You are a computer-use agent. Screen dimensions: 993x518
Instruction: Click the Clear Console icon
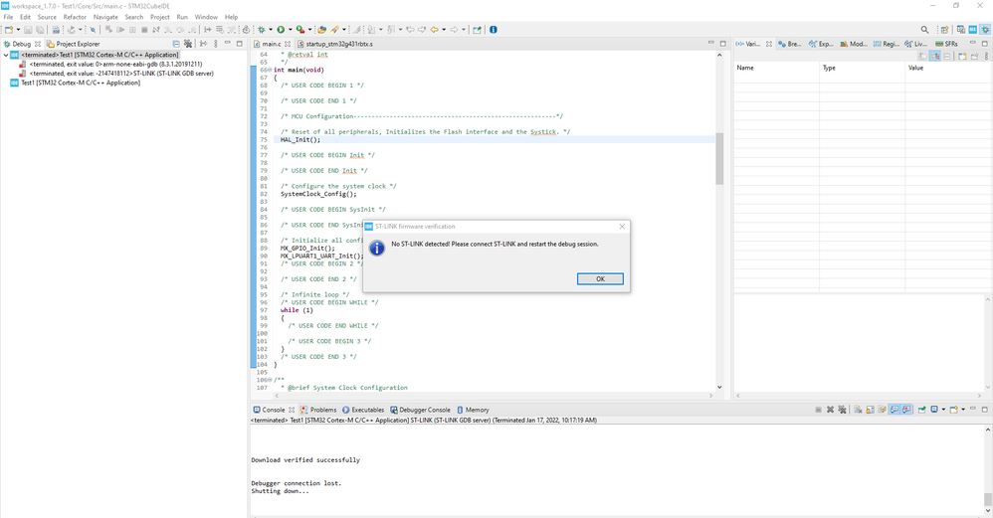coord(858,410)
